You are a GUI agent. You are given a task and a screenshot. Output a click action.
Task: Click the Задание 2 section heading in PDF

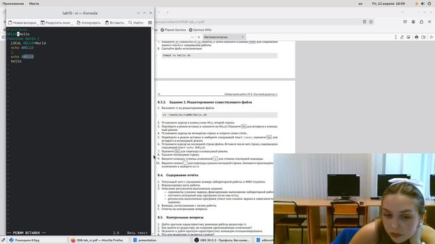click(205, 102)
